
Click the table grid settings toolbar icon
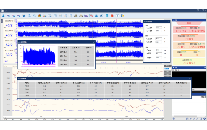[x=60, y=16]
